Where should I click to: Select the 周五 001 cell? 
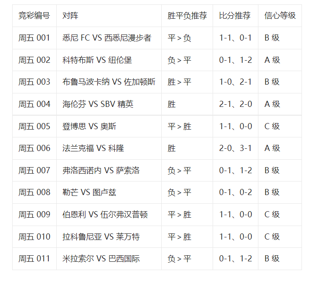pos(34,38)
